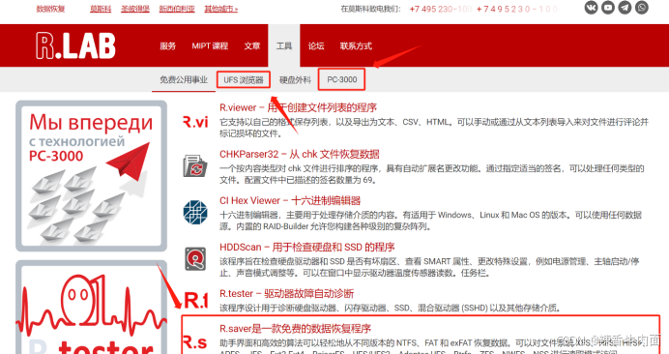Click the HDDScan description paragraph
This screenshot has width=669, height=354.
coord(429,267)
